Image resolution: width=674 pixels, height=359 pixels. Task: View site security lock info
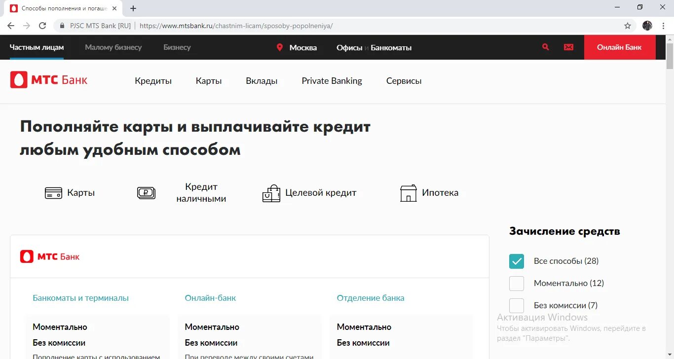click(62, 26)
